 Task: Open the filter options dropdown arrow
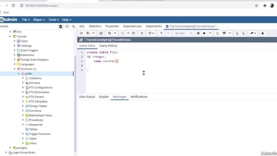168,33
